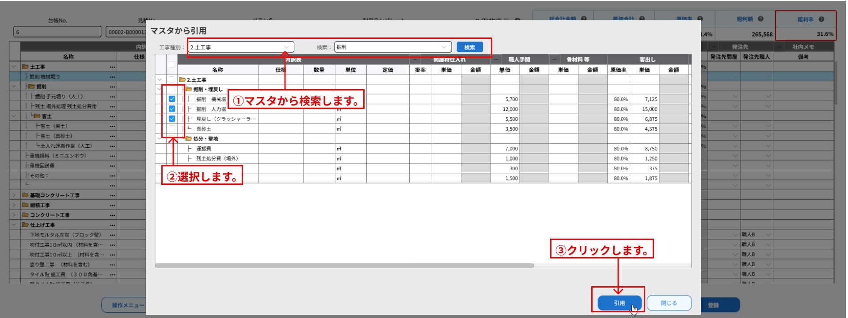848x318 pixels.
Task: Collapse 社内メモ column group minus button
Action: 779,47
